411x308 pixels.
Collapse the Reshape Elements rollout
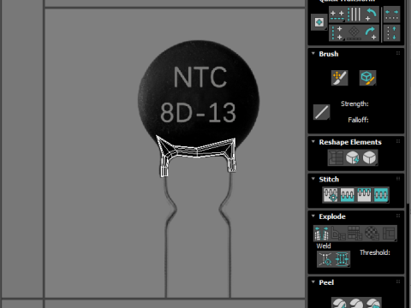click(313, 142)
